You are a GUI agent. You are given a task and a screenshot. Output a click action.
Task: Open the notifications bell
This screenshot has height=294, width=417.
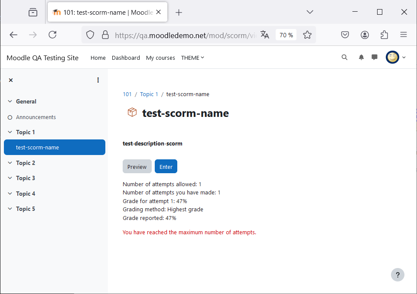[361, 57]
